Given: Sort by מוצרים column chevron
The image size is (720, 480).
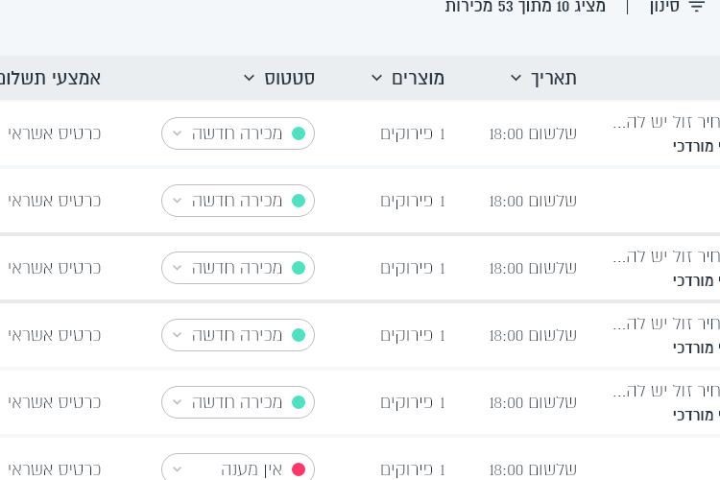Looking at the screenshot, I should [376, 78].
